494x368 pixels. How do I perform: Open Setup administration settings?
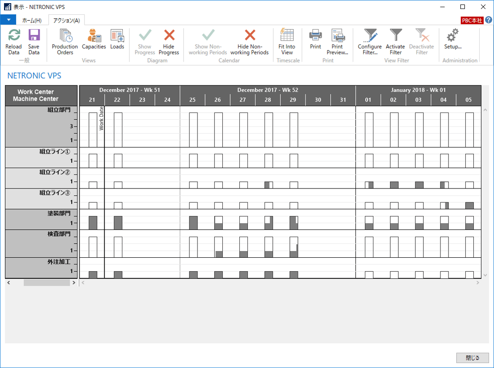tap(453, 36)
